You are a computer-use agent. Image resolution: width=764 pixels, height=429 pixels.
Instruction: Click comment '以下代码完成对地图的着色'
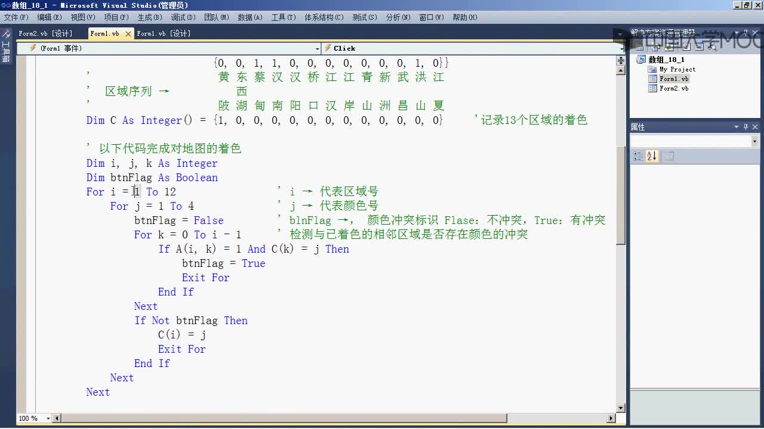[x=170, y=148]
